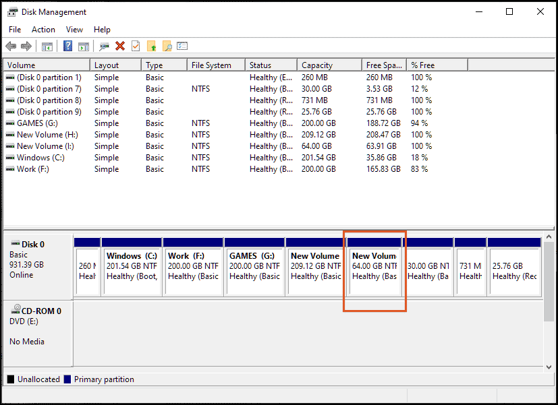Select the Windows (C:) volume in the list

tap(40, 157)
